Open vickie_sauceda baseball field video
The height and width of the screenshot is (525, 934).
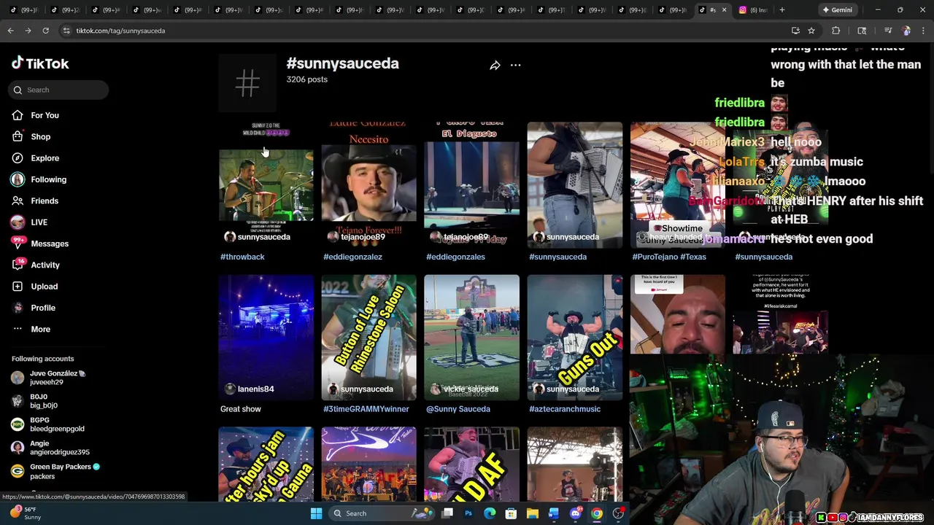[472, 338]
